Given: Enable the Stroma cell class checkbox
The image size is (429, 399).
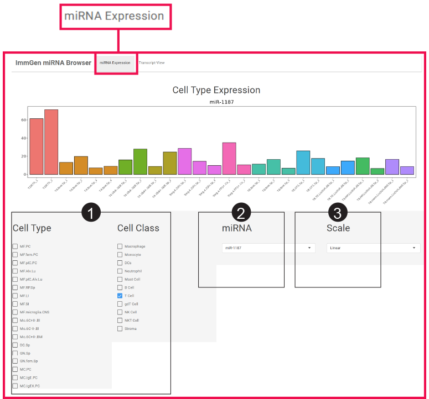Looking at the screenshot, I should click(120, 329).
